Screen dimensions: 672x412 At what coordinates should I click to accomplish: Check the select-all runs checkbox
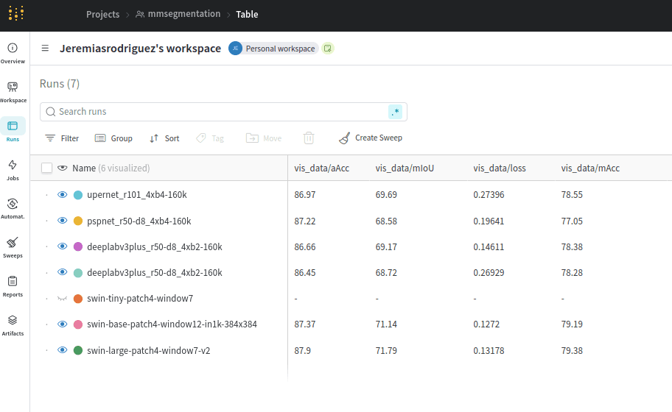[46, 168]
